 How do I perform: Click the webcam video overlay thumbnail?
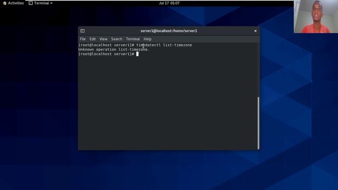[316, 16]
